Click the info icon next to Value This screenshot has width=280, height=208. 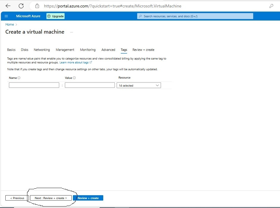tap(74, 78)
